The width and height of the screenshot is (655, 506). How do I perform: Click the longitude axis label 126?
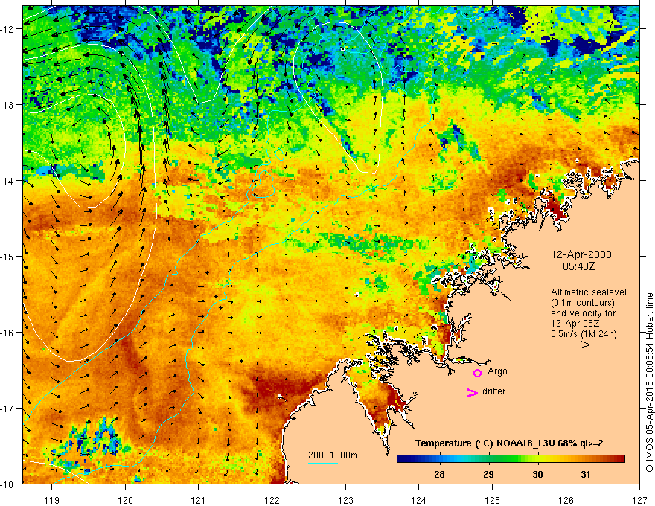pos(566,500)
